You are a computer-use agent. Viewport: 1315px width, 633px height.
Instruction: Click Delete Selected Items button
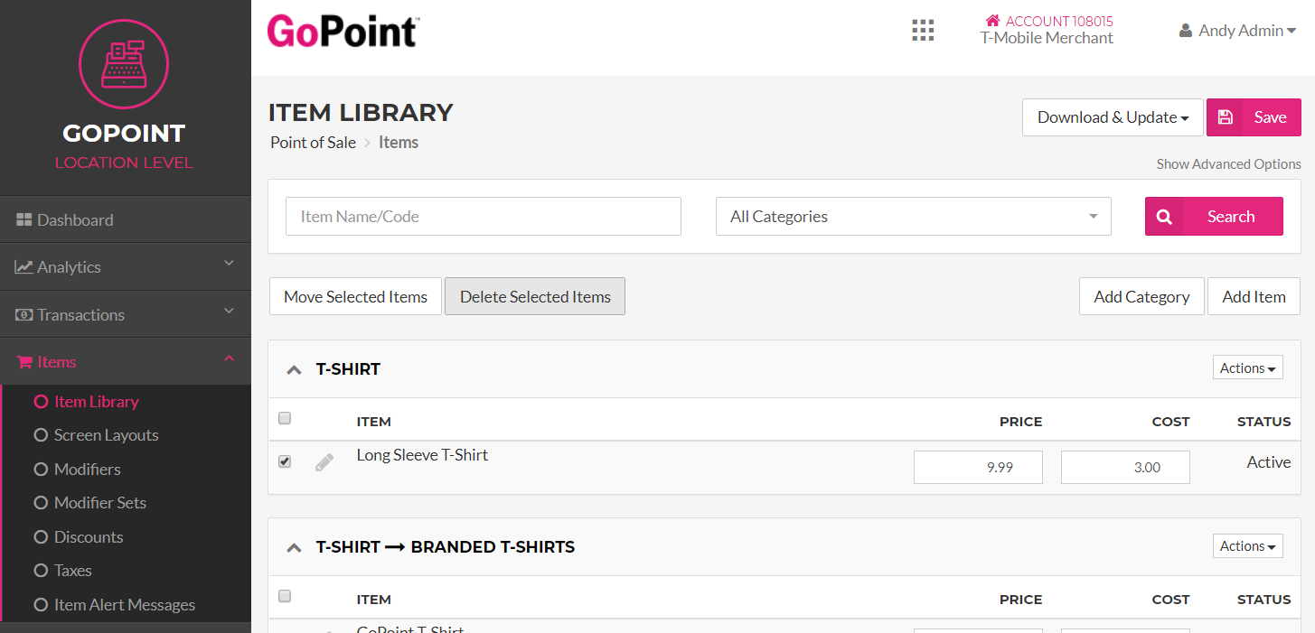pos(535,297)
